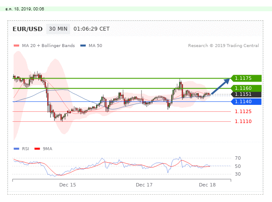Click the MA 50 legend label

tap(96, 46)
